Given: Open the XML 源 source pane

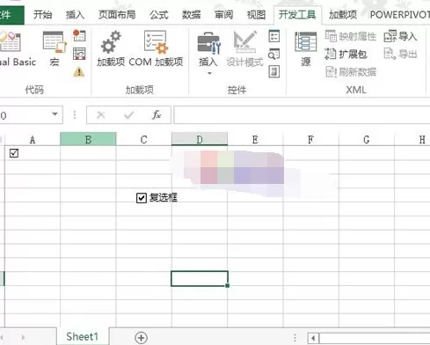Looking at the screenshot, I should pos(306,49).
